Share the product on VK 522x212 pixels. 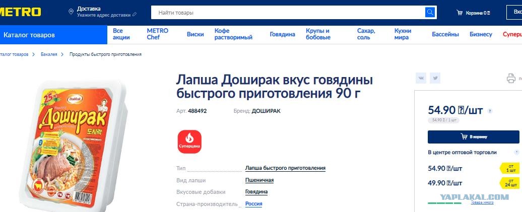[x=421, y=78]
